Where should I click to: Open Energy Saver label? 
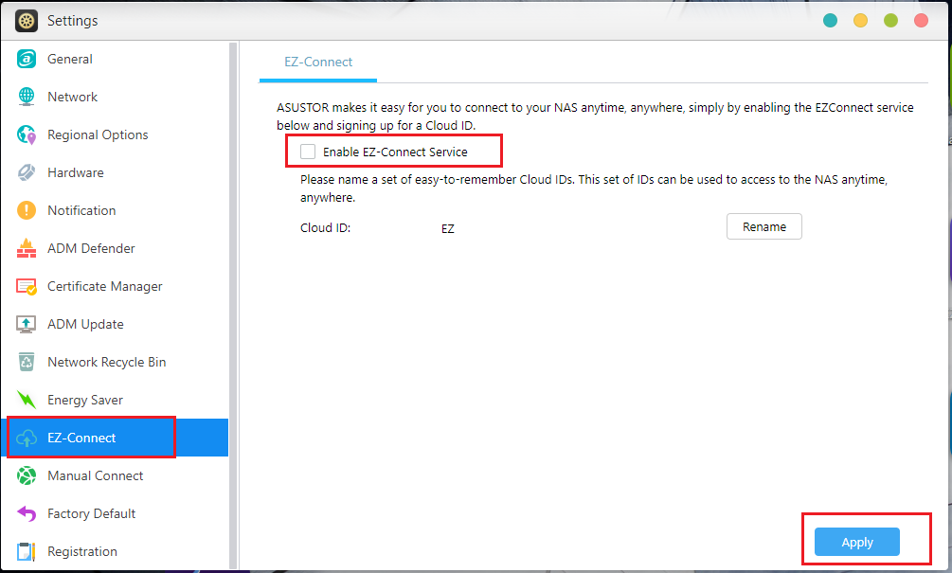point(85,400)
